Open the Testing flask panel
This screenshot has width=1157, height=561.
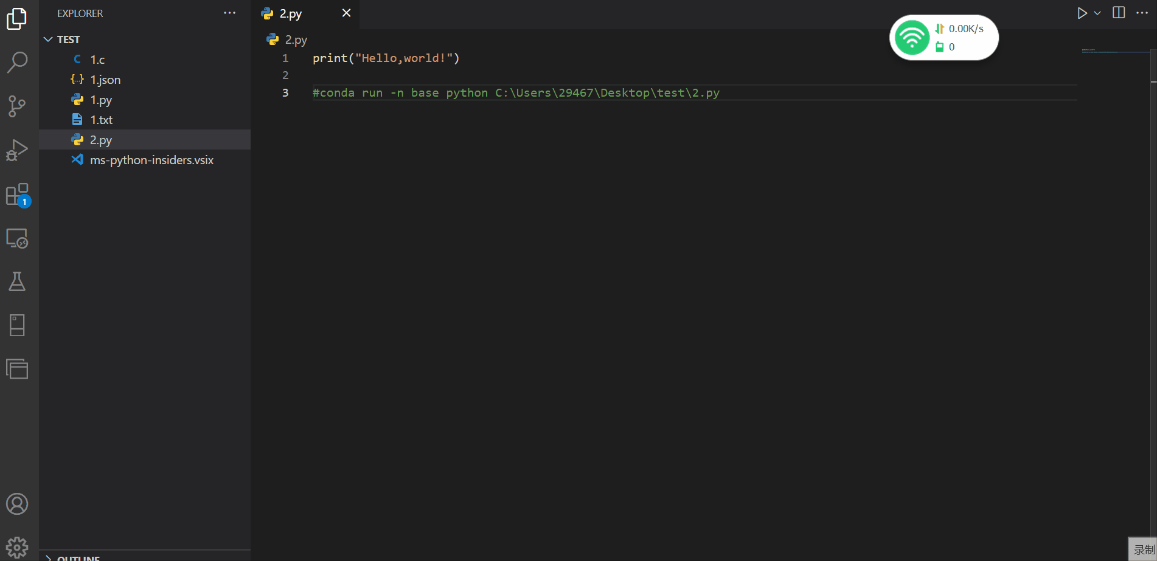[17, 281]
